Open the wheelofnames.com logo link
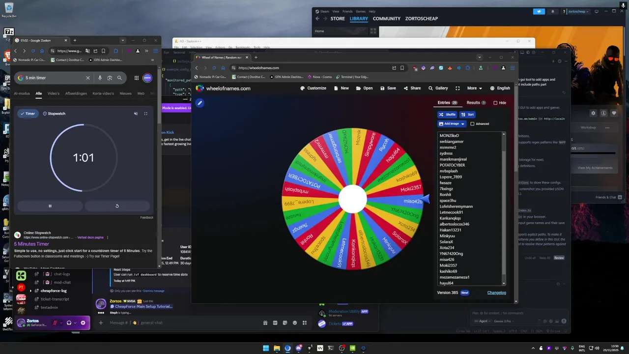Image resolution: width=629 pixels, height=354 pixels. click(x=224, y=88)
